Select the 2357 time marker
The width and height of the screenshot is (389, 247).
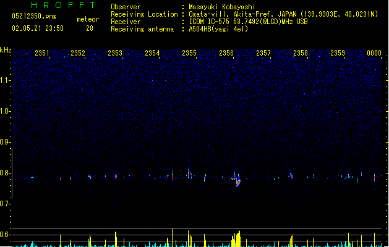click(263, 53)
